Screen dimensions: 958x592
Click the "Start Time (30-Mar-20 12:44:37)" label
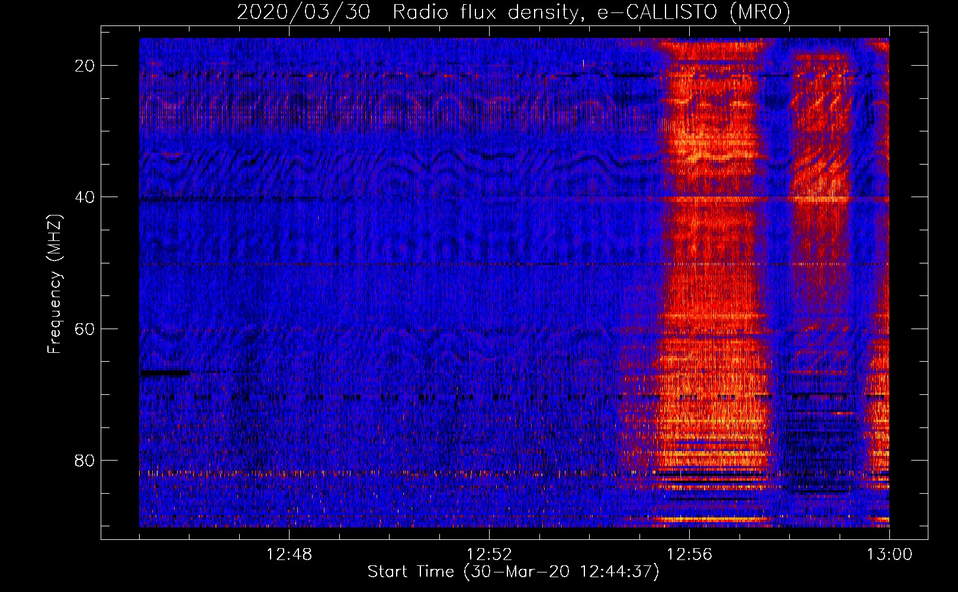tap(513, 572)
